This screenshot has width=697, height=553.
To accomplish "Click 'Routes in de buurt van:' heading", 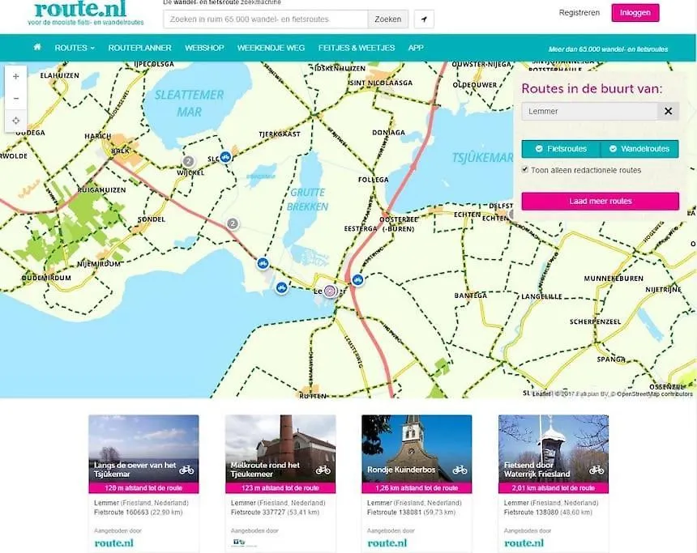I will pyautogui.click(x=592, y=88).
